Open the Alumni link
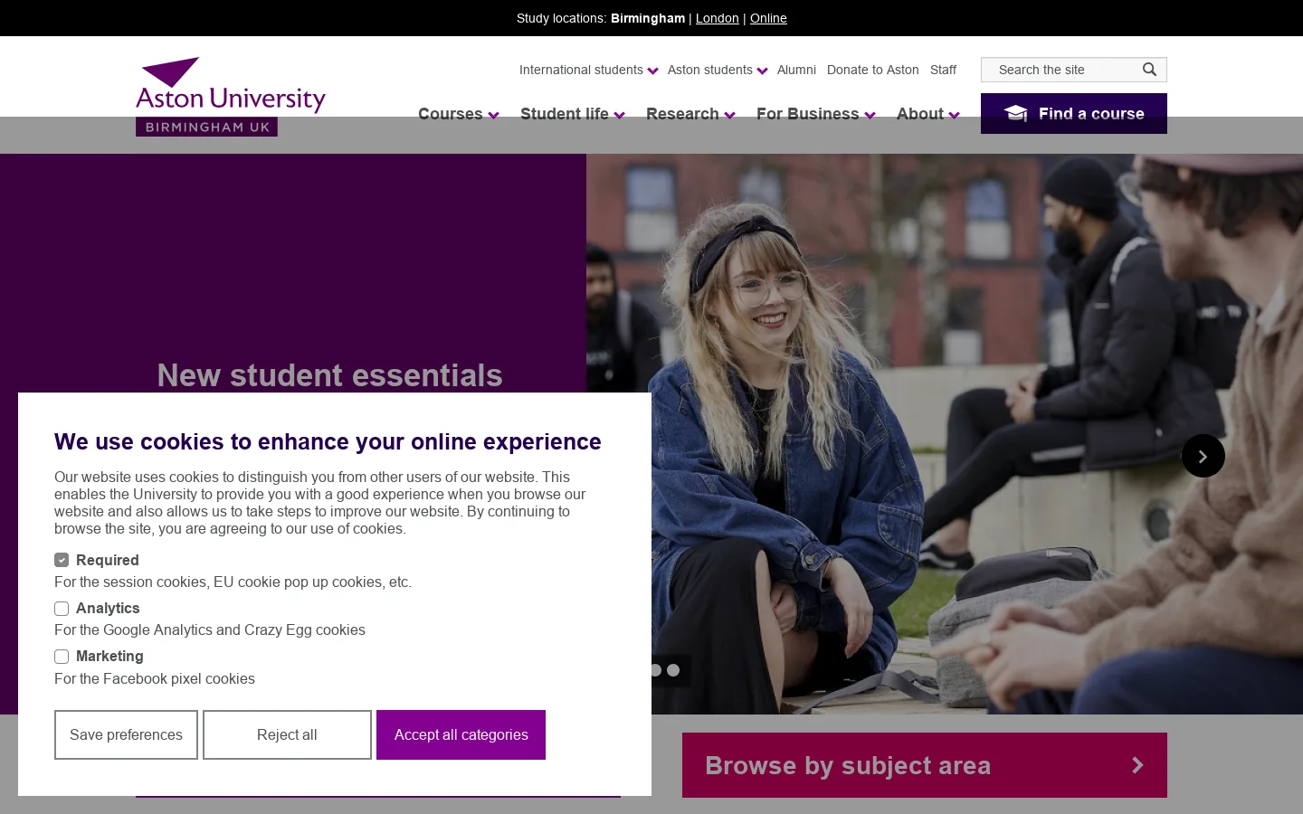 click(x=796, y=70)
